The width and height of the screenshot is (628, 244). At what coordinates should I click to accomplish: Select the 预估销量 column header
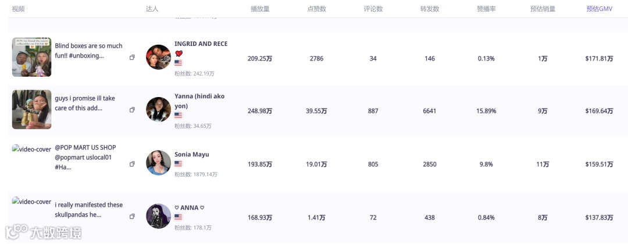pos(543,9)
